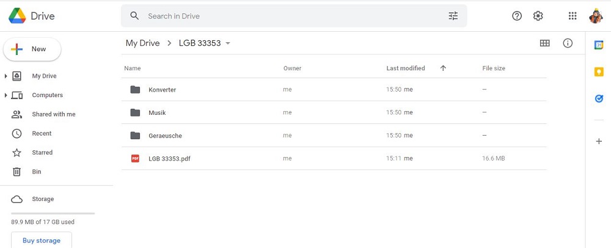Click the Konverter folder icon
The height and width of the screenshot is (248, 611).
(x=135, y=90)
